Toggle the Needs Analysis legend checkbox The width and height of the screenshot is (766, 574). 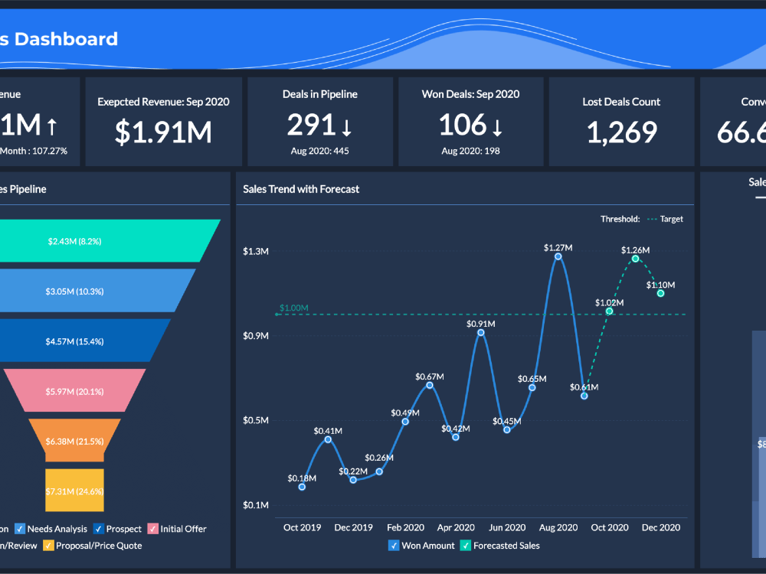click(20, 529)
